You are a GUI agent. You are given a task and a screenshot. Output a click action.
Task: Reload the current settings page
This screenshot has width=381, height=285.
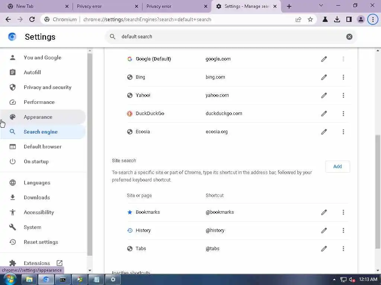click(x=32, y=19)
